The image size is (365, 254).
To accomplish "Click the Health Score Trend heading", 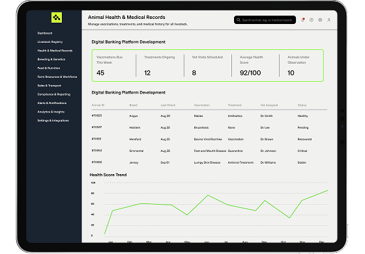I will pos(108,175).
